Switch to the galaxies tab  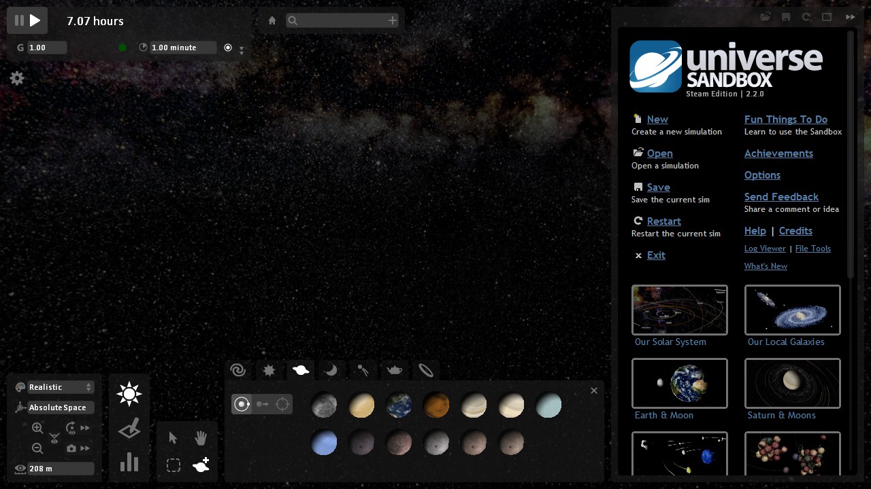pyautogui.click(x=237, y=370)
